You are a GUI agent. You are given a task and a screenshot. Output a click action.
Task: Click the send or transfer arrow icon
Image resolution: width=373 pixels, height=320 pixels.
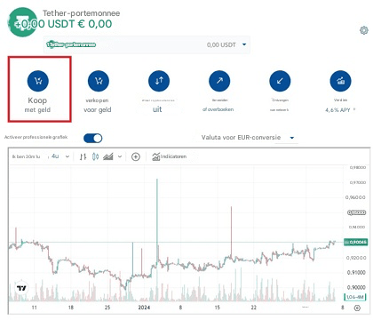click(x=219, y=81)
